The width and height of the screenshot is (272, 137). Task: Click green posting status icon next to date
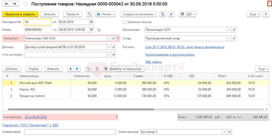(99, 30)
